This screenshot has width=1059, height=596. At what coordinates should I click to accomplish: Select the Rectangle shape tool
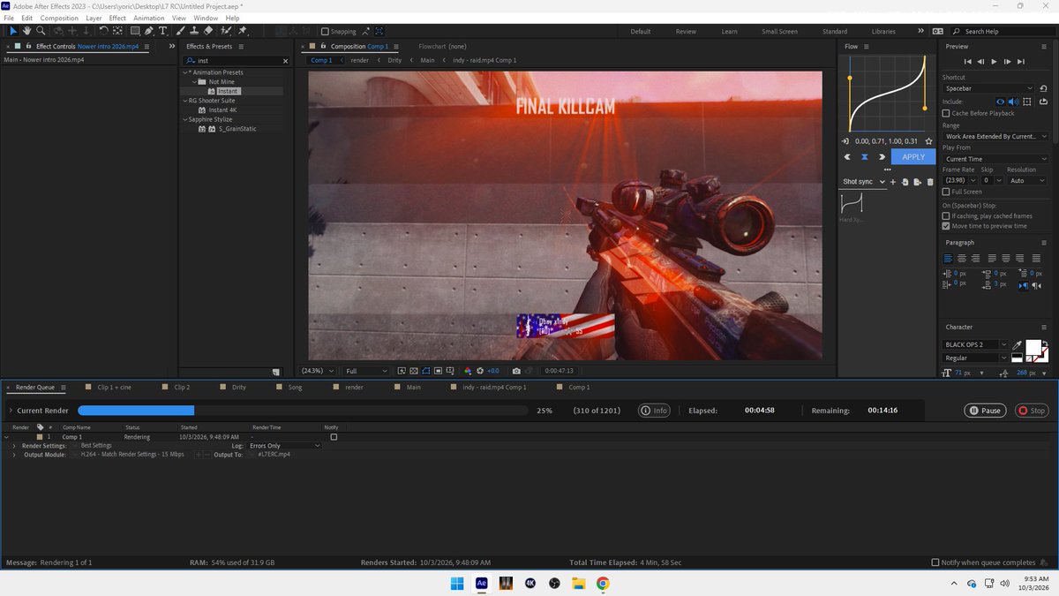tap(134, 31)
